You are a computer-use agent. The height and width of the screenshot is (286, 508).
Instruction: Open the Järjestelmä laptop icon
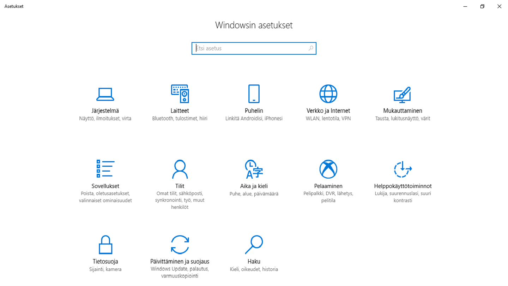coord(105,94)
